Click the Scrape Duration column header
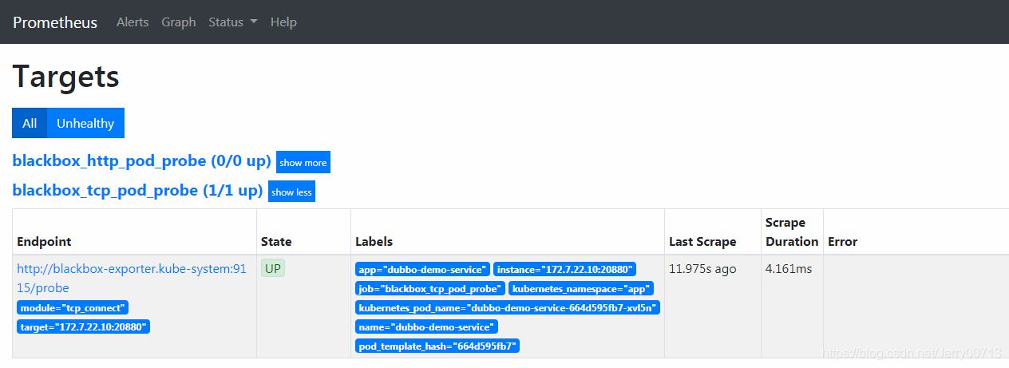 coord(792,231)
